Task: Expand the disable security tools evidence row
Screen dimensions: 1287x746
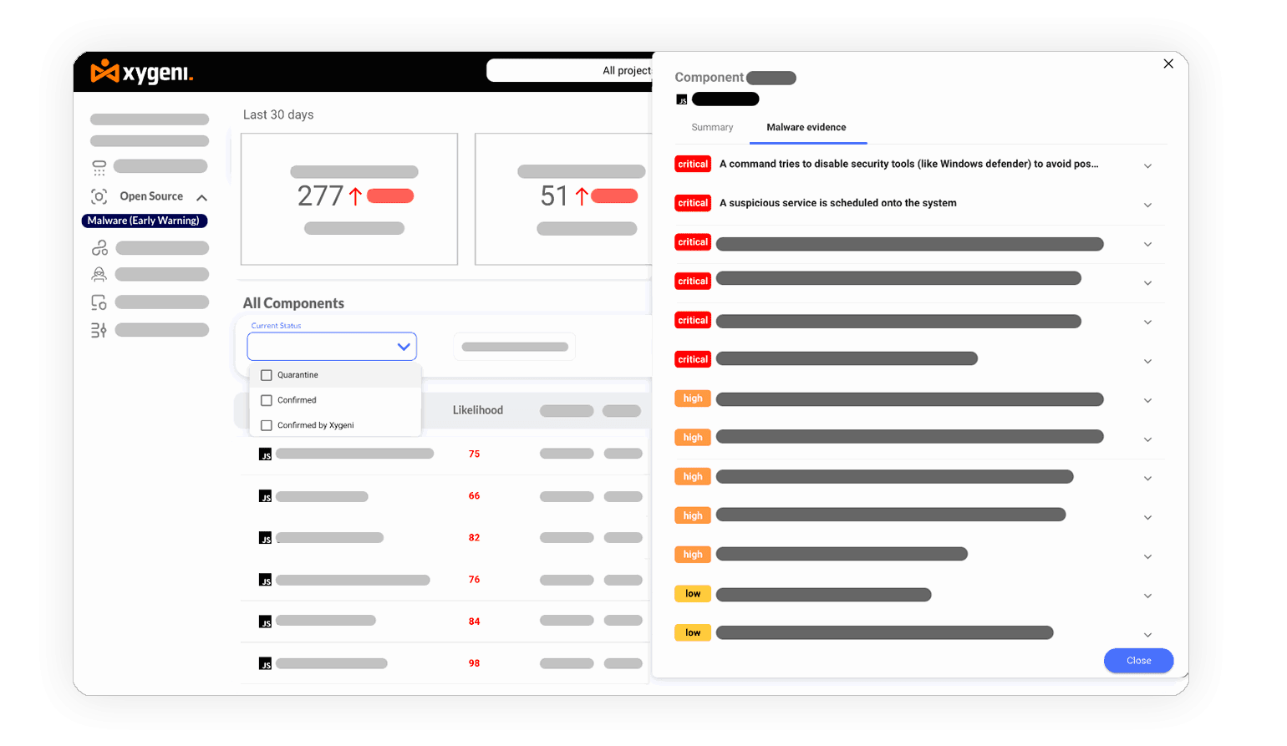Action: point(1147,165)
